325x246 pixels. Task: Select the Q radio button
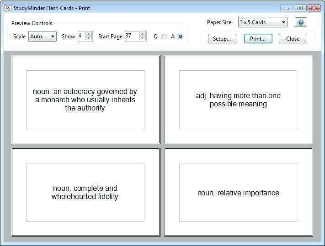[164, 37]
